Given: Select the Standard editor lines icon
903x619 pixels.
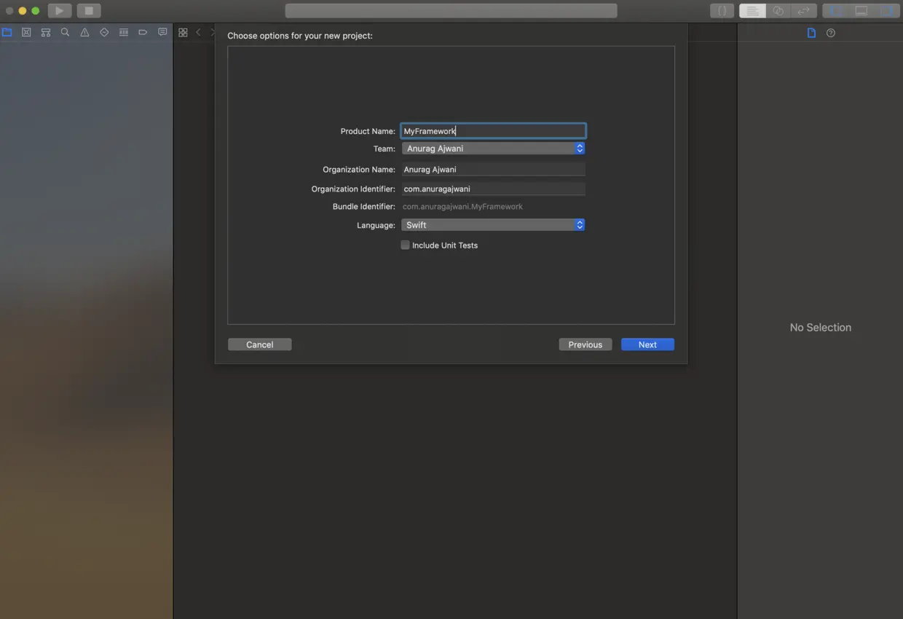Looking at the screenshot, I should pos(752,11).
